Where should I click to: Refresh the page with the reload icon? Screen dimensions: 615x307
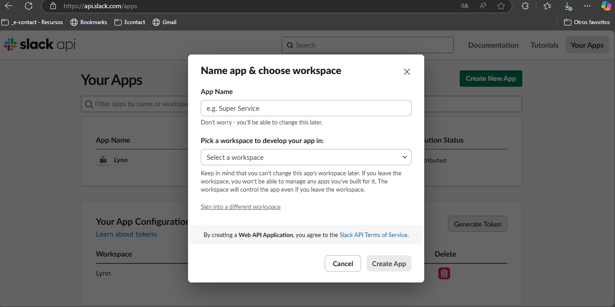[x=29, y=6]
